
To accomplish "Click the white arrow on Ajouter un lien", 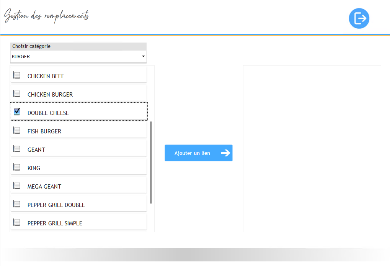I will coord(225,153).
